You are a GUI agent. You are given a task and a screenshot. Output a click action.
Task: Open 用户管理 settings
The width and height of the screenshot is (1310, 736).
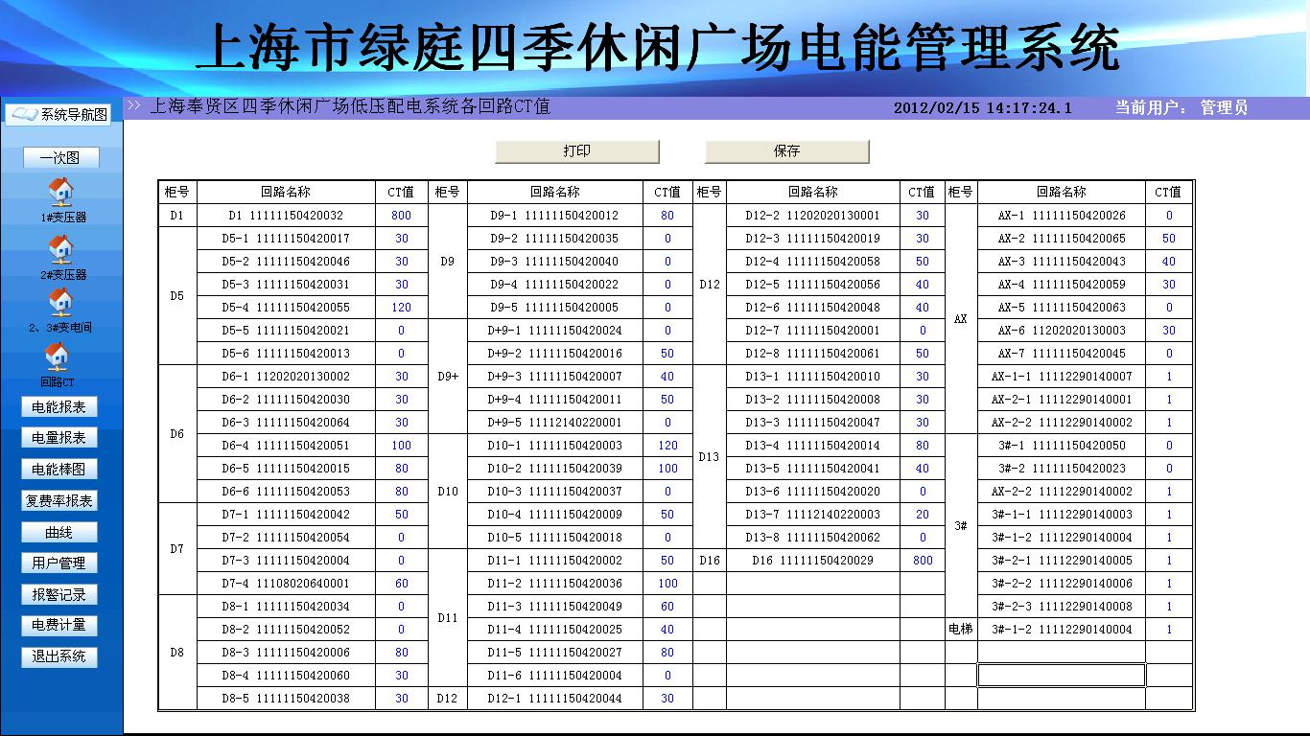coord(59,563)
